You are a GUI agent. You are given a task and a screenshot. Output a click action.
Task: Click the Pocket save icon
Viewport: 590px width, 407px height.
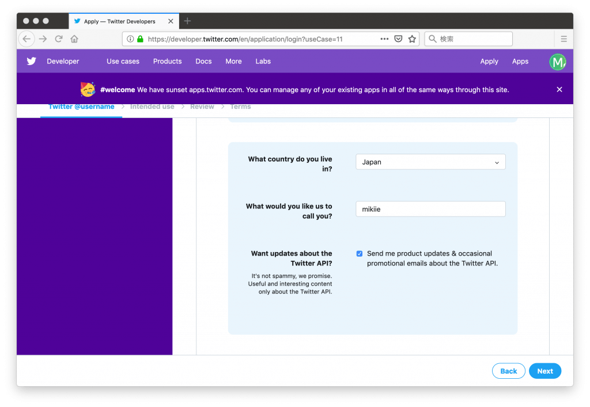[x=398, y=39]
